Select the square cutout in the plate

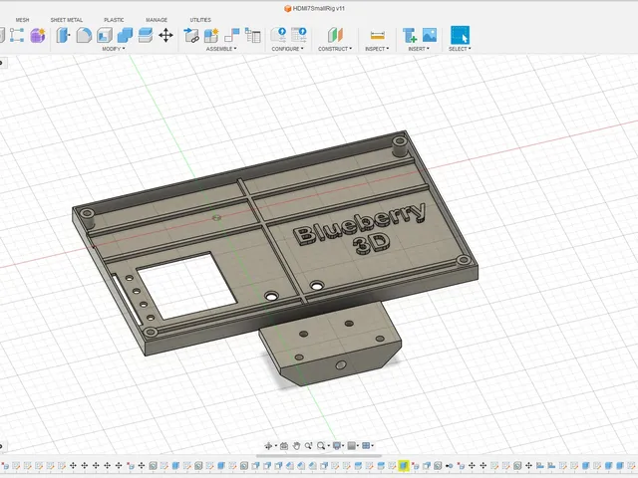[187, 286]
